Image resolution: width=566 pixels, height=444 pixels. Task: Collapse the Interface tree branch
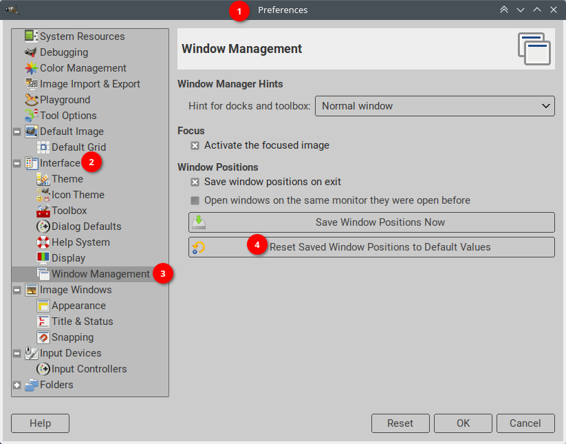point(17,164)
